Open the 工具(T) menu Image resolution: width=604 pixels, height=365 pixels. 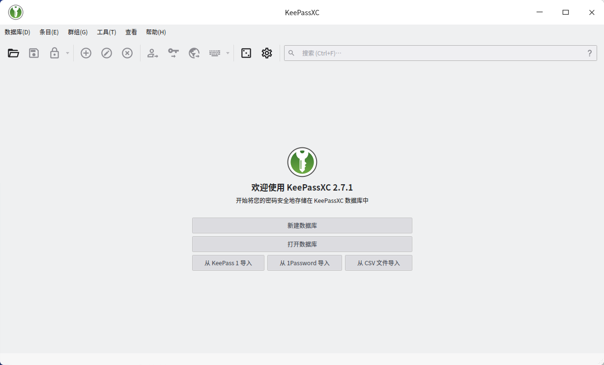pyautogui.click(x=107, y=32)
